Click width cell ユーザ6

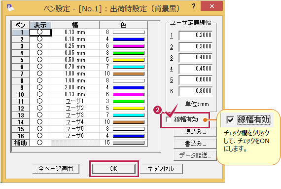point(75,136)
